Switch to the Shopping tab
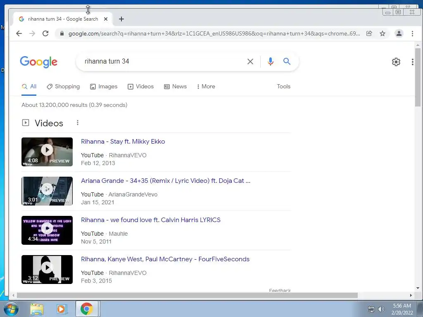This screenshot has width=423, height=317. click(x=63, y=87)
